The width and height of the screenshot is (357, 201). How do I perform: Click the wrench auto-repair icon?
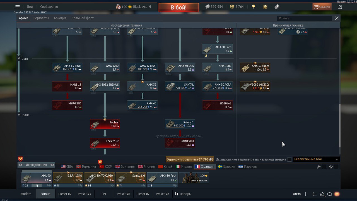(319, 167)
